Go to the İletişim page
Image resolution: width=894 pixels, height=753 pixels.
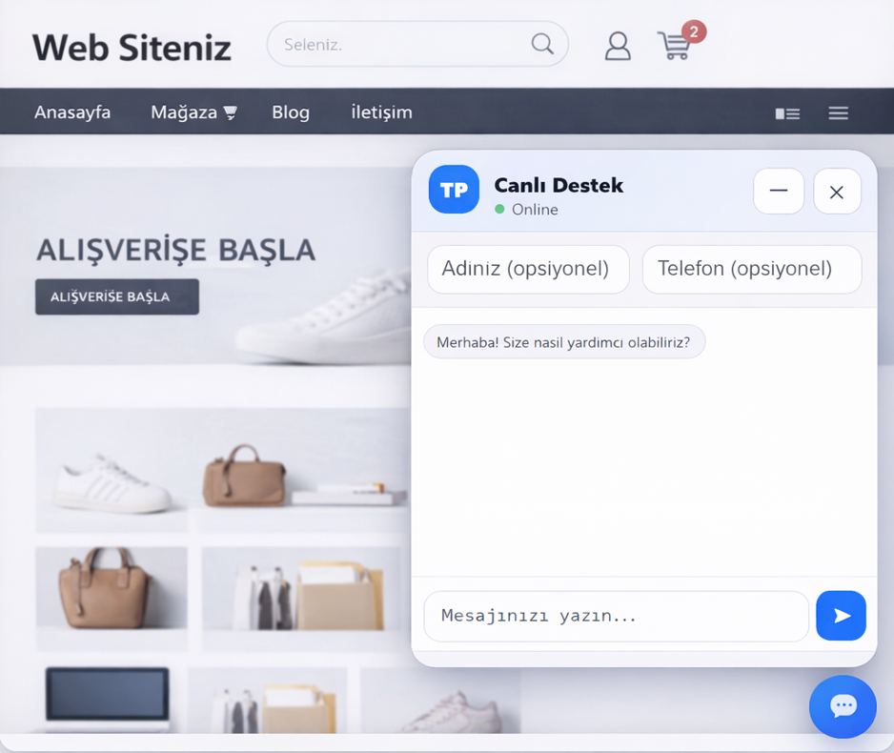click(381, 112)
